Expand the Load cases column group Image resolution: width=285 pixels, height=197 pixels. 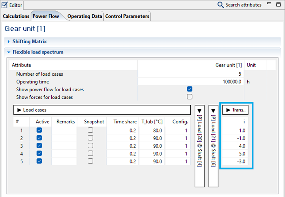click(20, 110)
